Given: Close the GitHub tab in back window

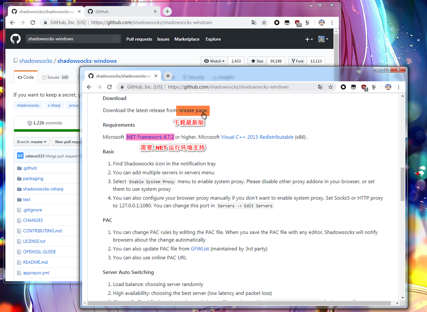Looking at the screenshot, I should (155, 11).
